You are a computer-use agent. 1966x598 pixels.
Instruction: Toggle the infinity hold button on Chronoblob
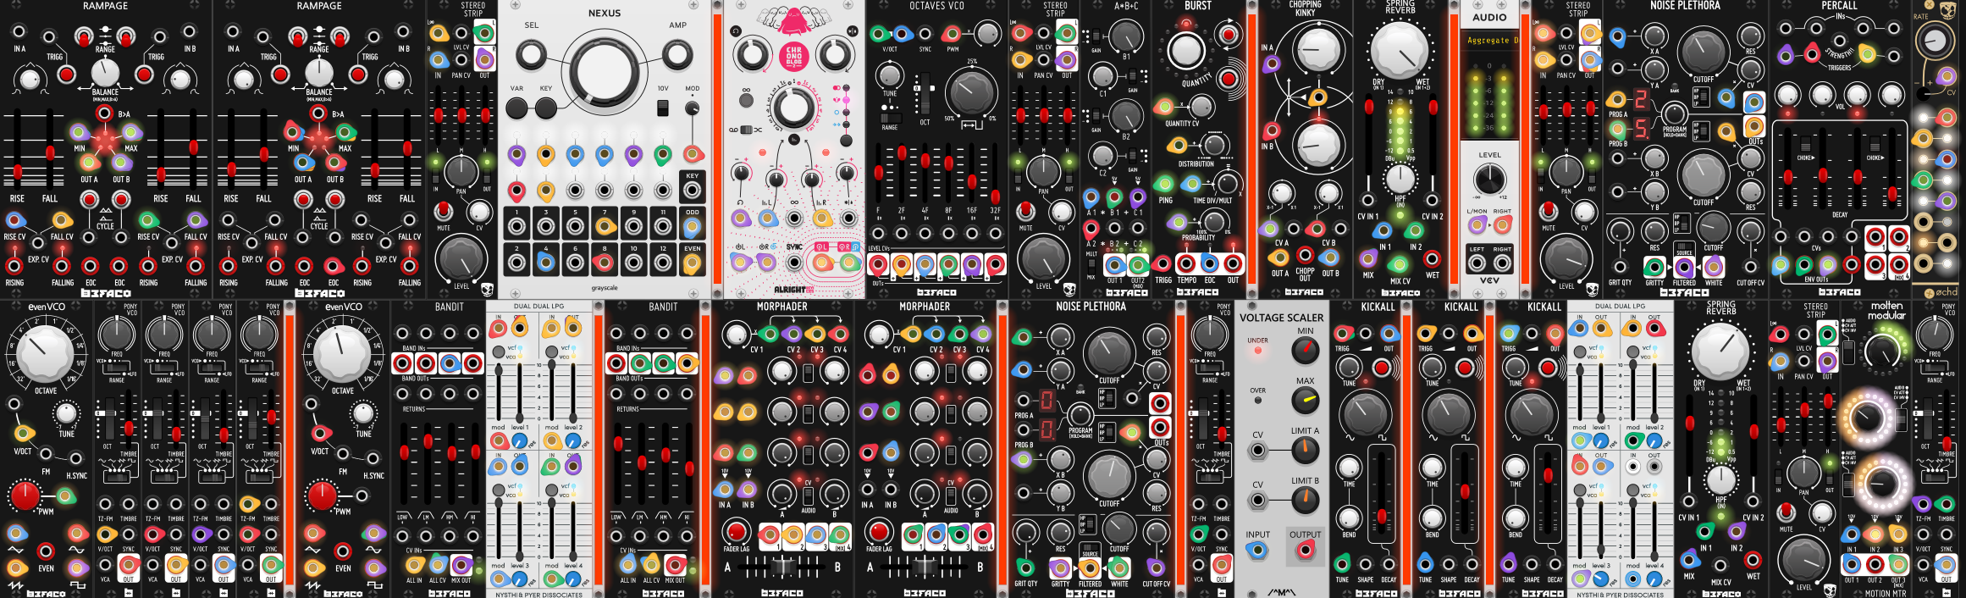746,100
